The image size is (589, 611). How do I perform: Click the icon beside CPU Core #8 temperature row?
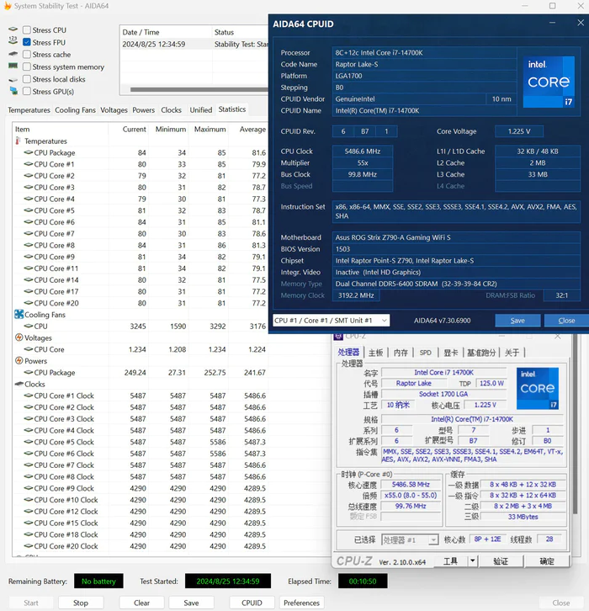click(29, 245)
